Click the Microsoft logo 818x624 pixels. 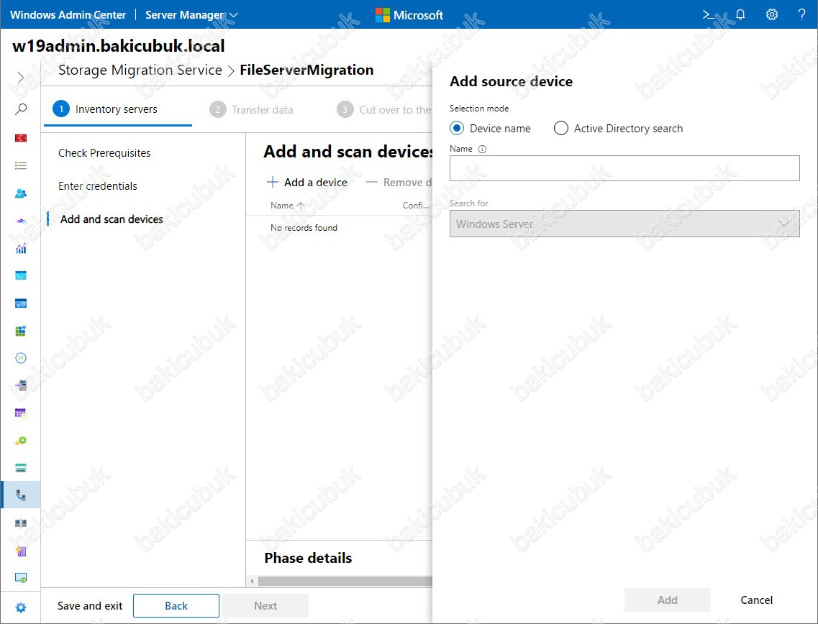tap(409, 15)
